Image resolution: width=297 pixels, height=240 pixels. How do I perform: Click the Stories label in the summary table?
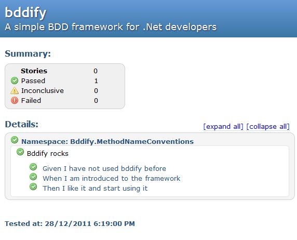tap(34, 71)
